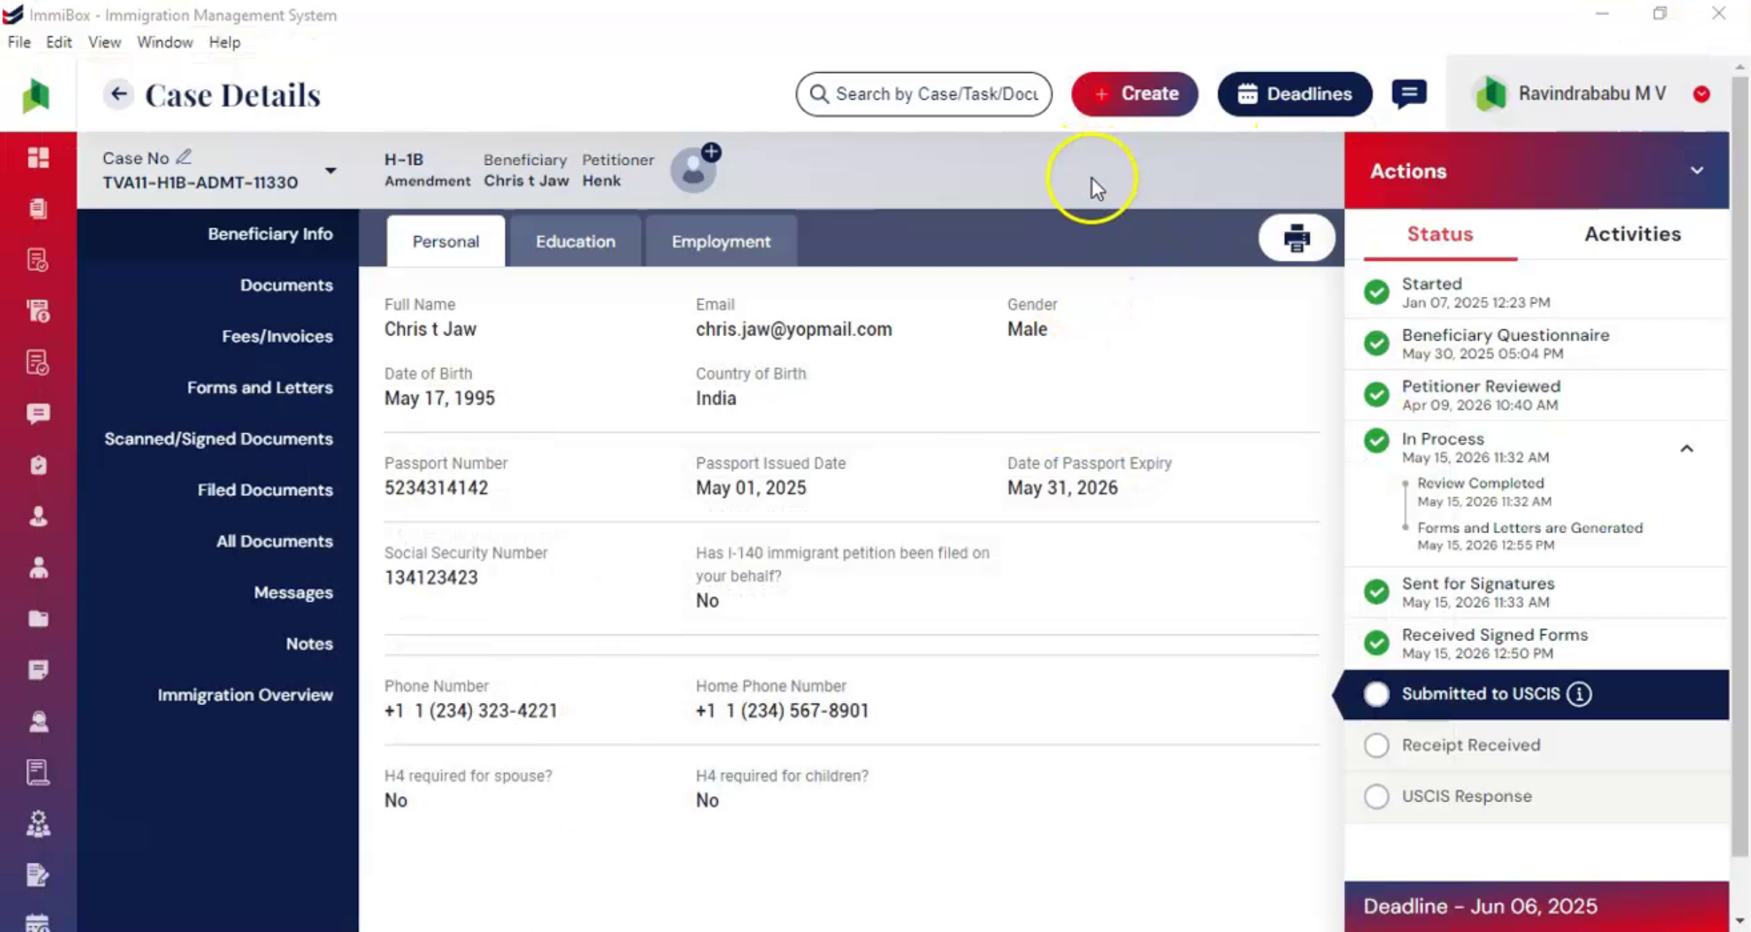Select the Personal tab
The image size is (1751, 932).
446,241
